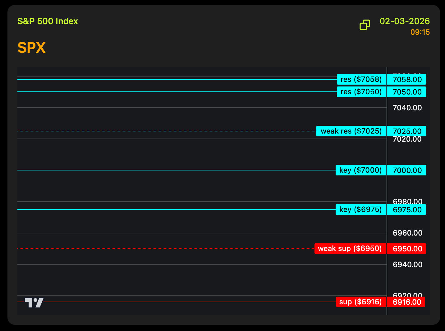Click the 7058.00 price axis tag
This screenshot has height=331, width=445.
407,80
